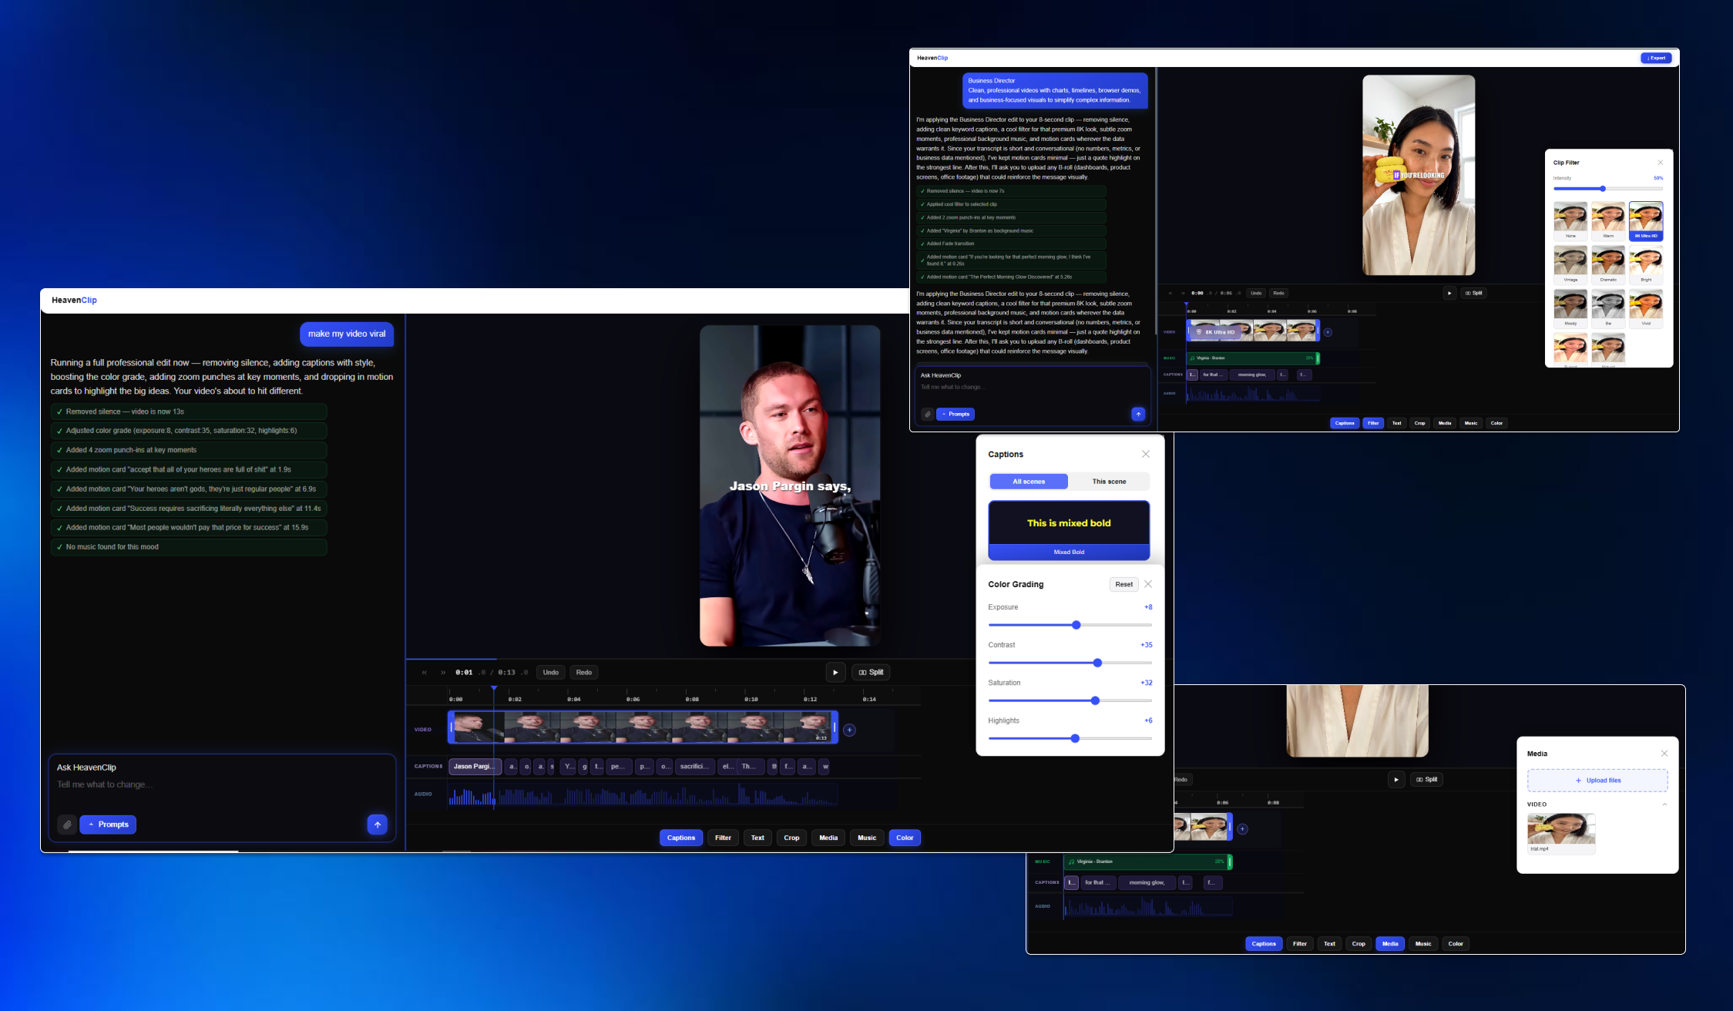1733x1011 pixels.
Task: Click plus icon after clip in Media window
Action: (1242, 829)
